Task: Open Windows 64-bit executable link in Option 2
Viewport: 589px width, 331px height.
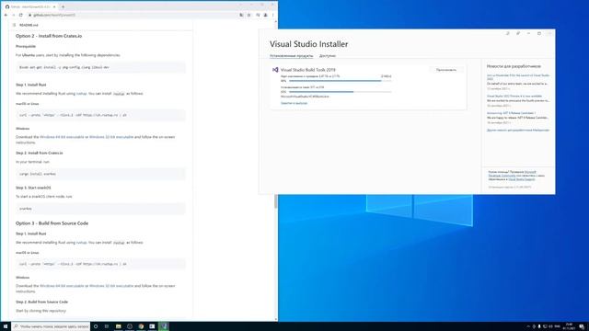Action: tap(62, 137)
